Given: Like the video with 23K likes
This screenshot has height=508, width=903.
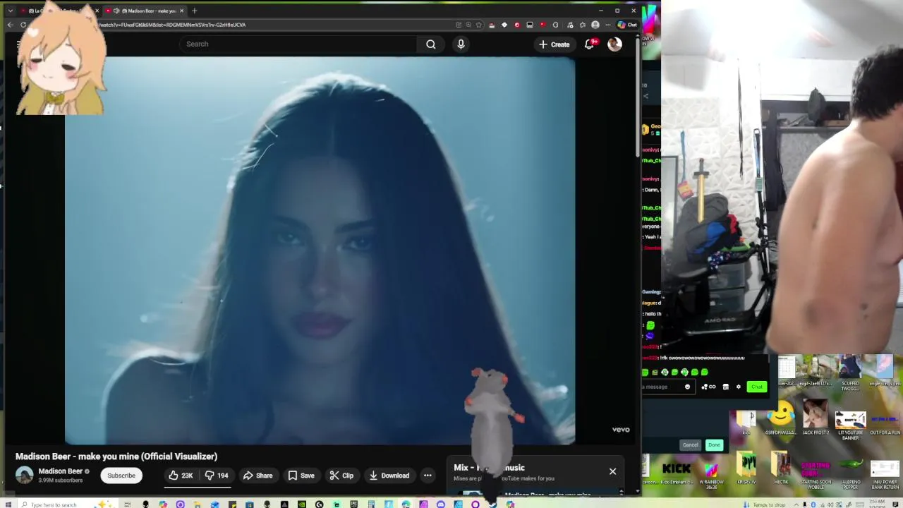Looking at the screenshot, I should pyautogui.click(x=181, y=476).
